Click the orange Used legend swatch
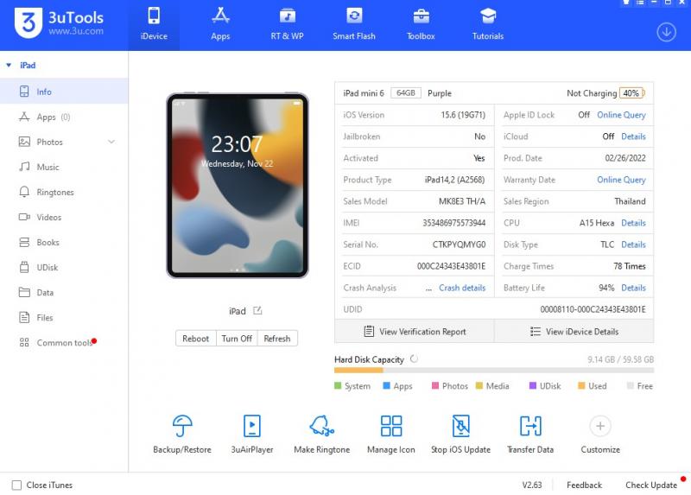 581,385
